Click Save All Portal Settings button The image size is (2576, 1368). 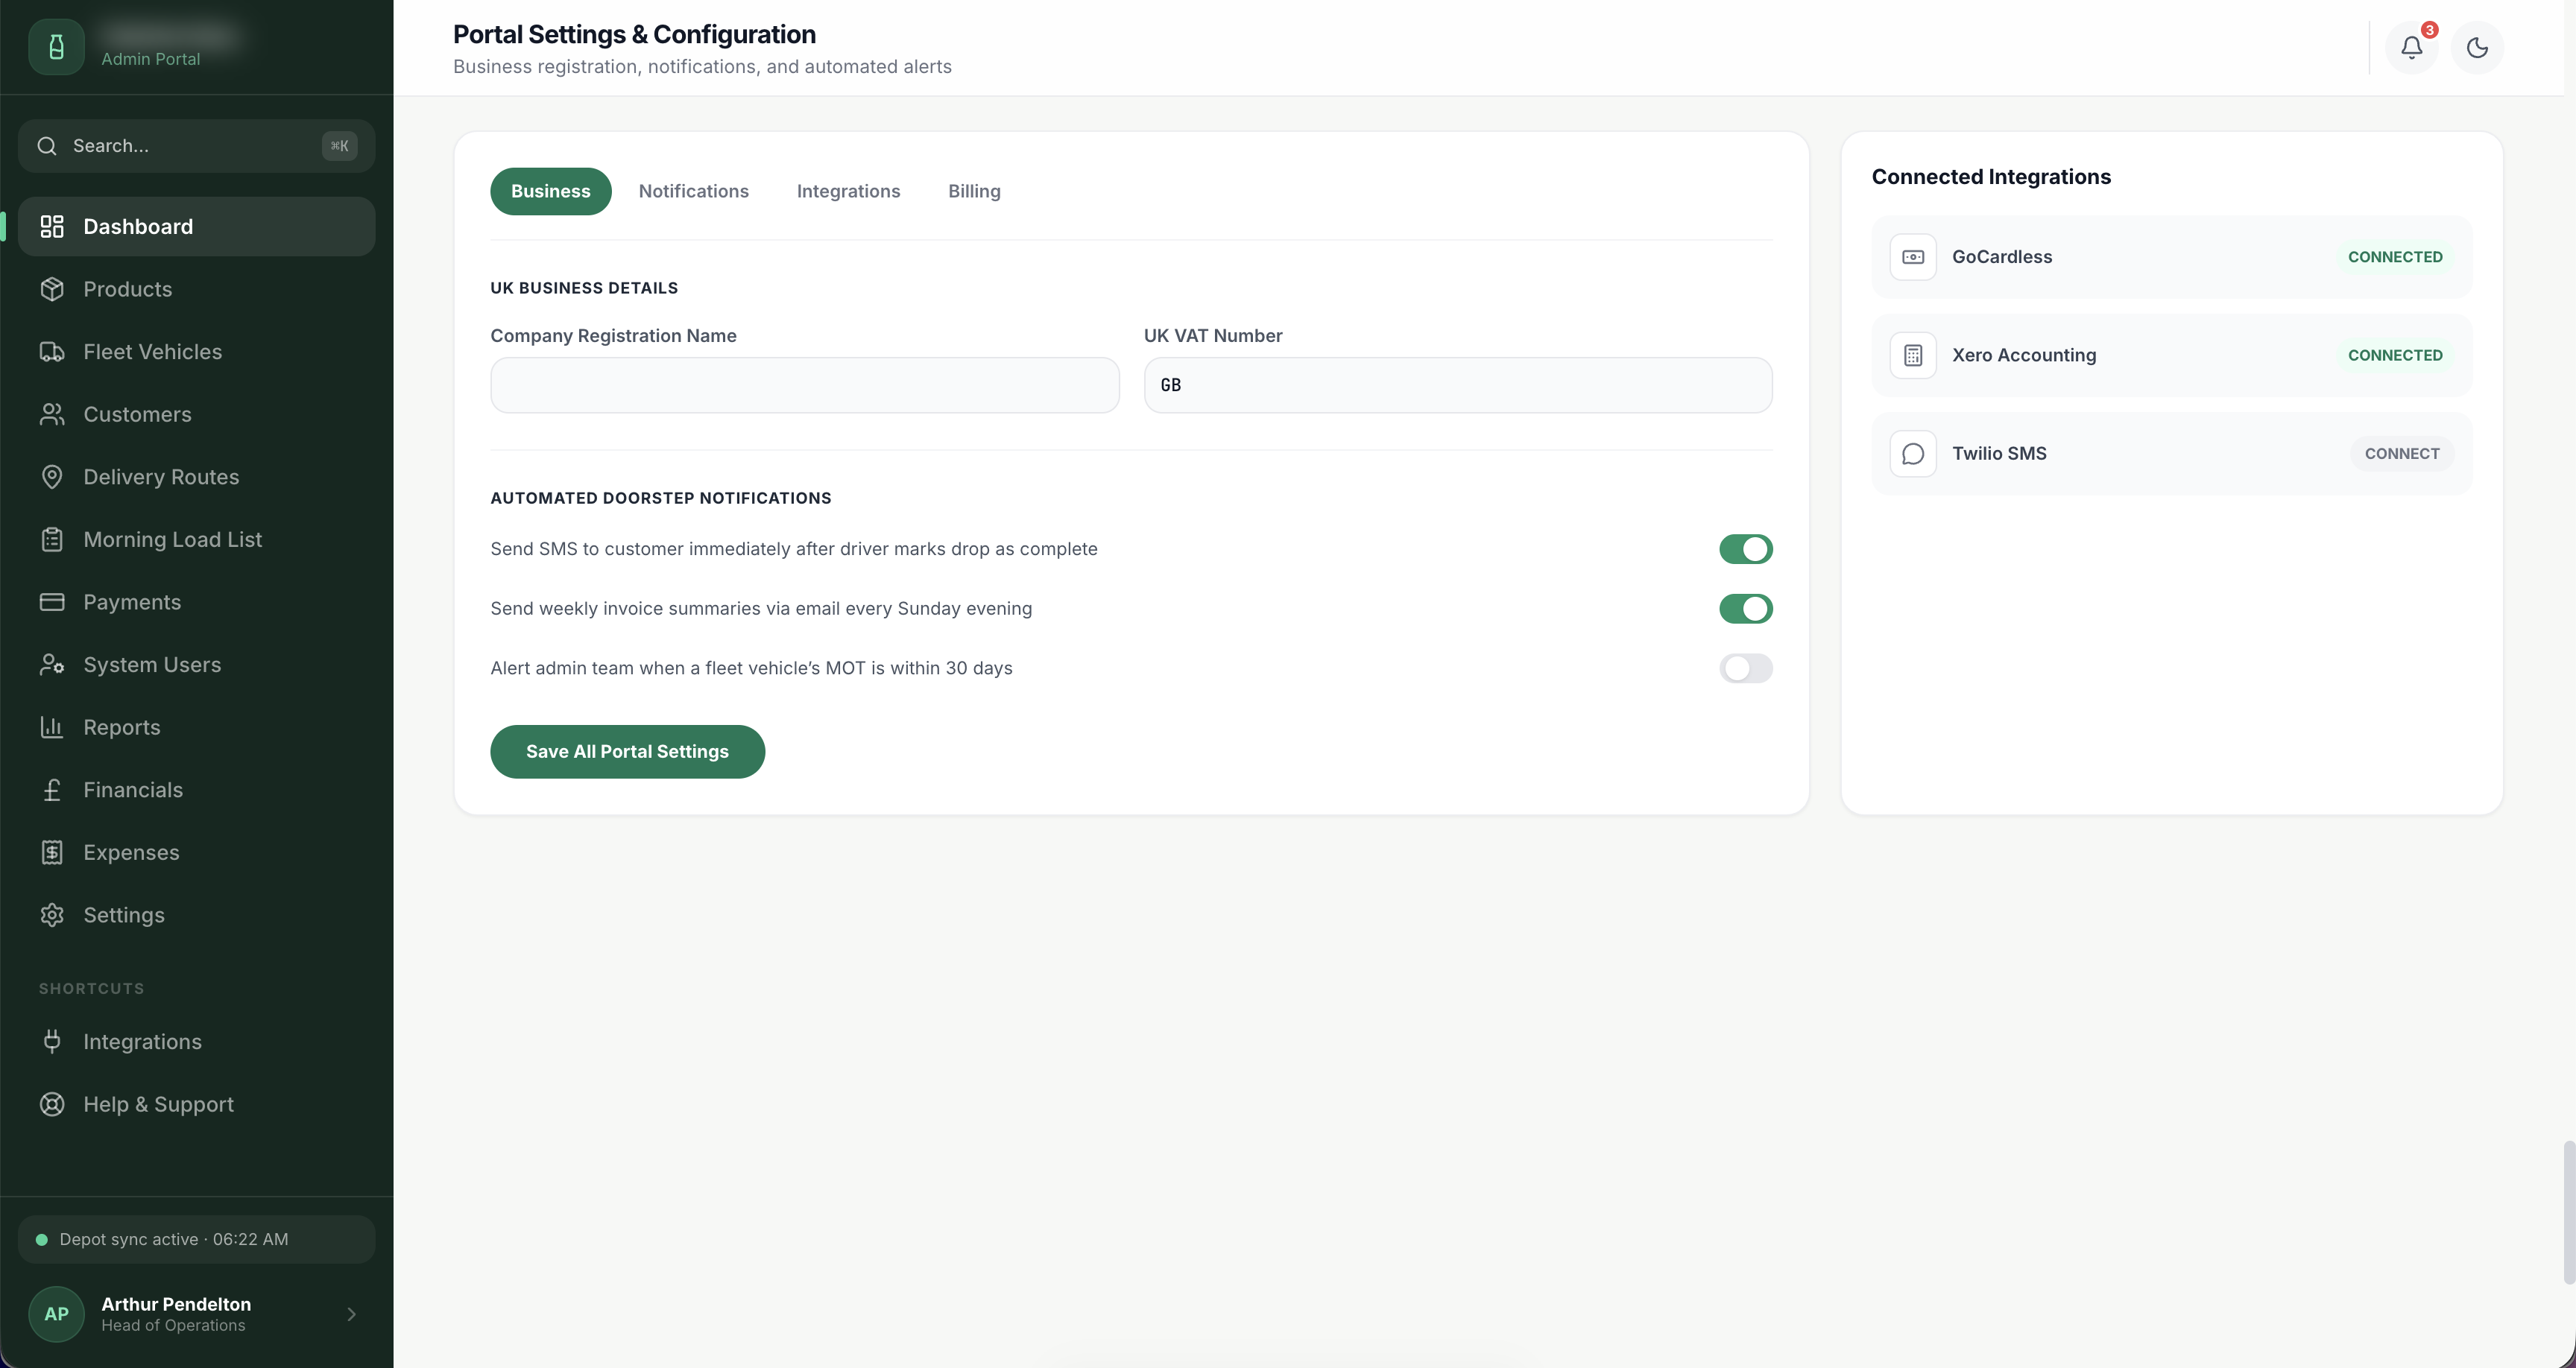tap(627, 752)
